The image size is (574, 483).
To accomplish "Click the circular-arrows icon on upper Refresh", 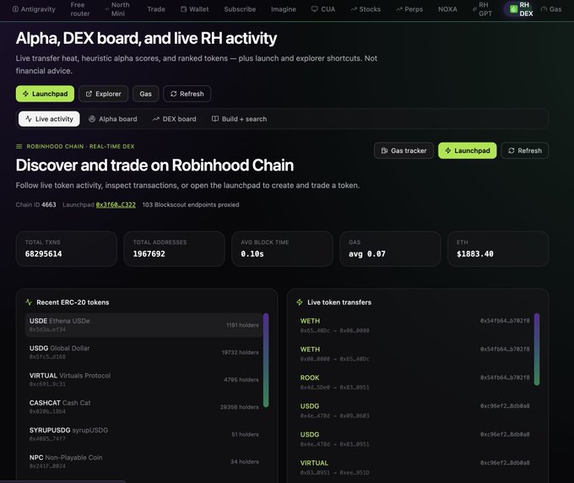I will (x=174, y=94).
